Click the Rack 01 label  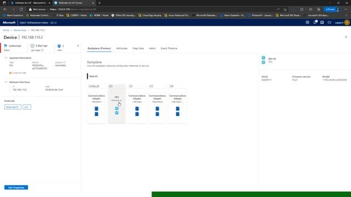[x=93, y=76]
